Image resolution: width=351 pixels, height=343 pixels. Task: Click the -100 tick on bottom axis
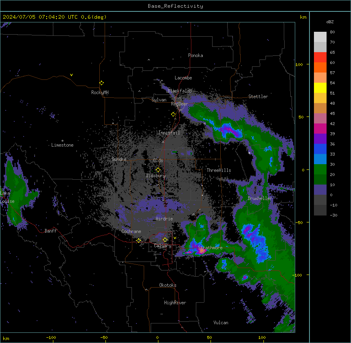tap(51, 338)
